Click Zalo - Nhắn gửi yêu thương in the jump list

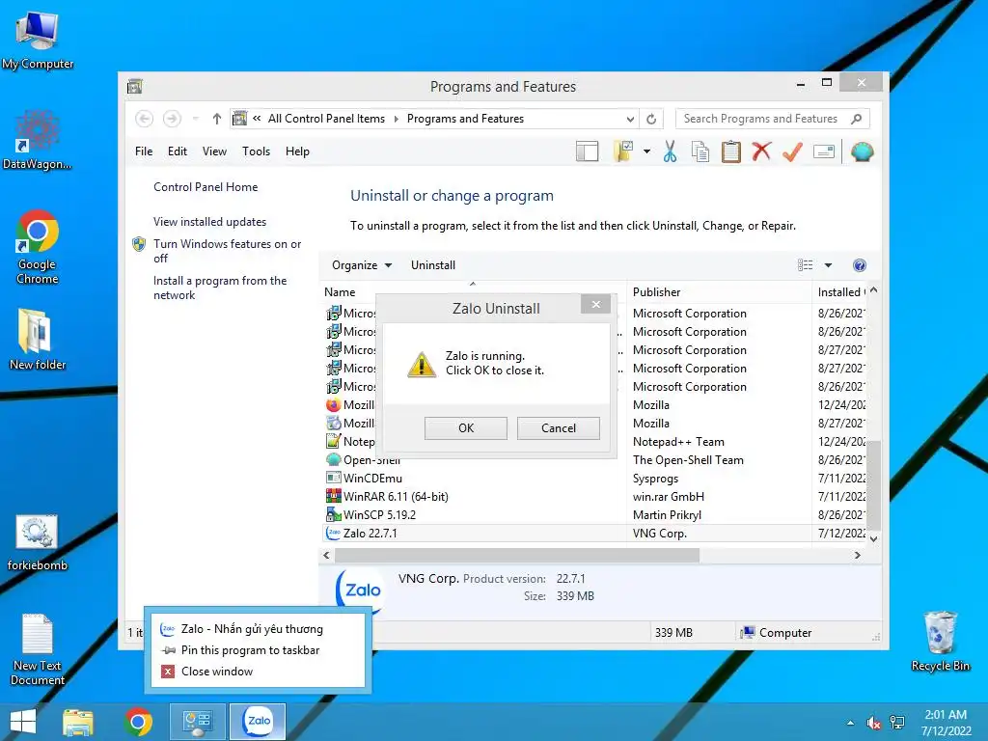point(252,629)
